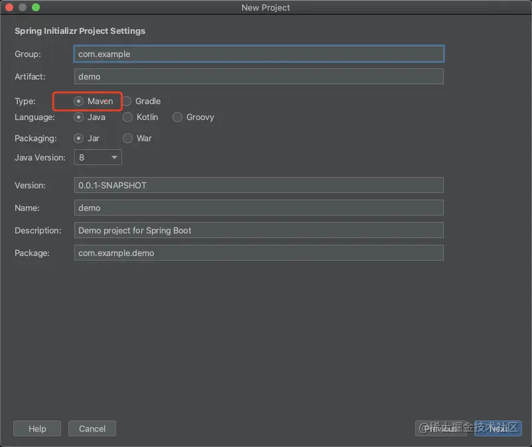Click the green maximize window button
Screen dimensions: 532x447
[36, 7]
